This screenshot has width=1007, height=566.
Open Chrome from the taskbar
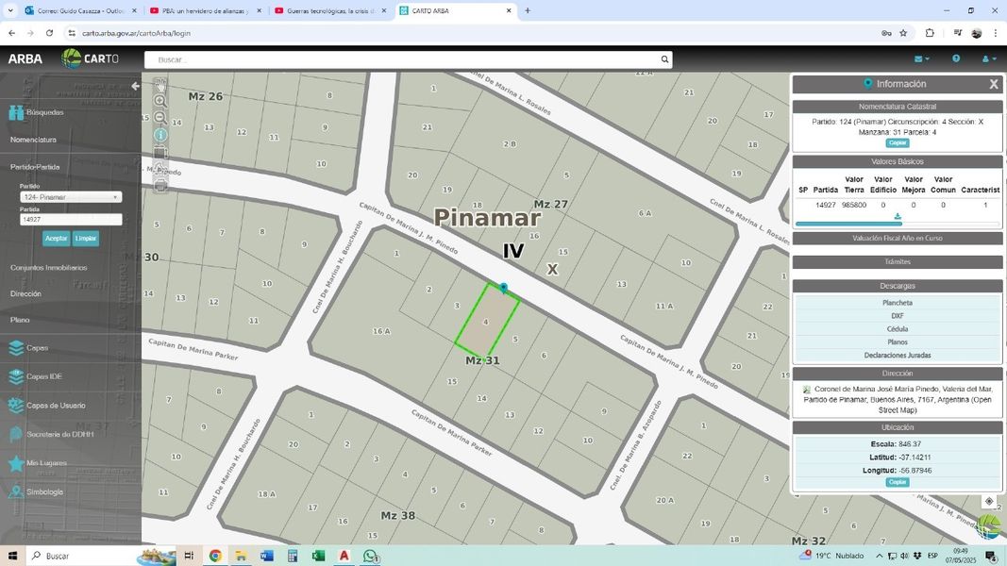(215, 556)
